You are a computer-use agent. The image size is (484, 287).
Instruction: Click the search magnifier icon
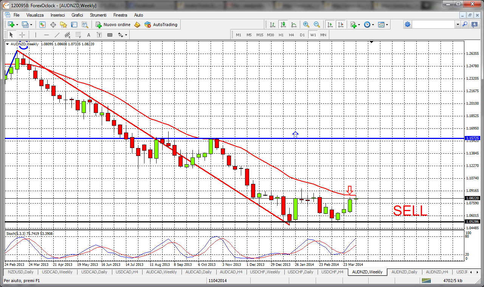point(465,25)
